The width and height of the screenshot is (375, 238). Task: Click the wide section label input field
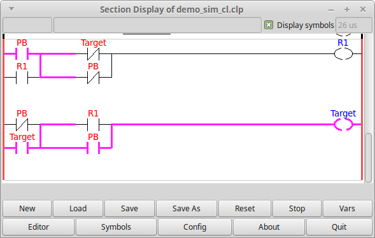(x=157, y=25)
